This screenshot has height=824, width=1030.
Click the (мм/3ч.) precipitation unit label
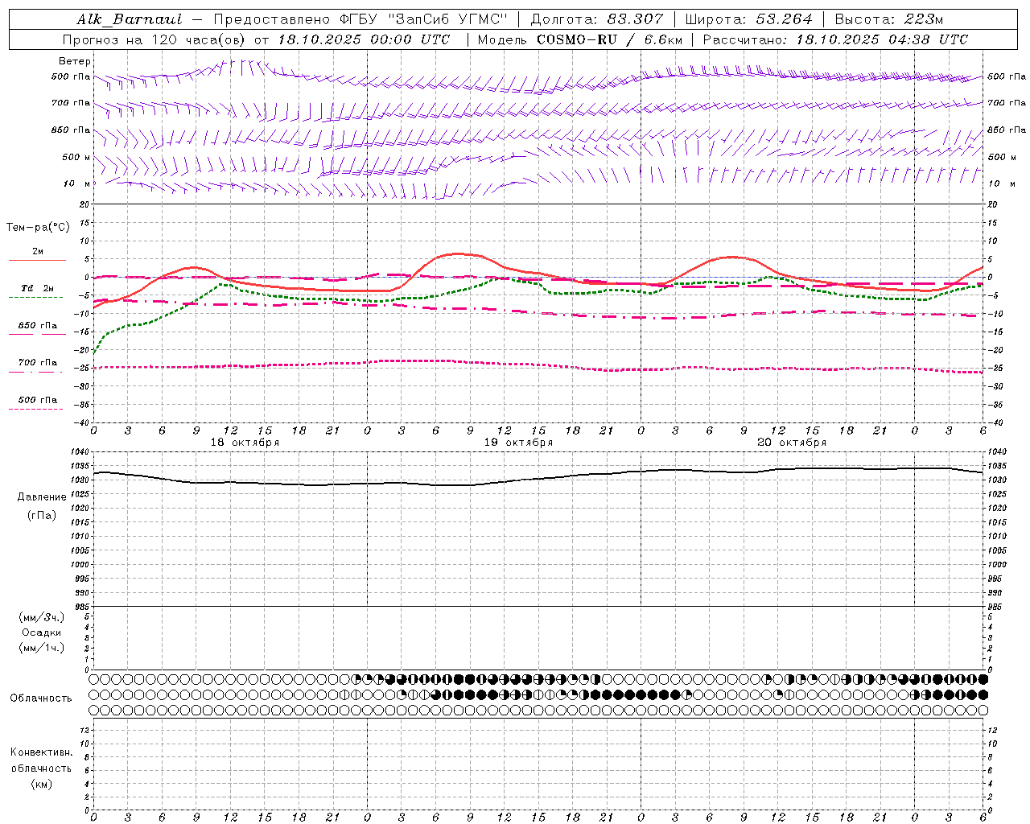click(x=42, y=617)
